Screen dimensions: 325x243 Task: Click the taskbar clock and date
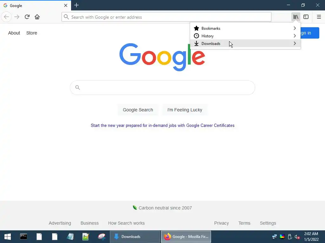click(311, 237)
